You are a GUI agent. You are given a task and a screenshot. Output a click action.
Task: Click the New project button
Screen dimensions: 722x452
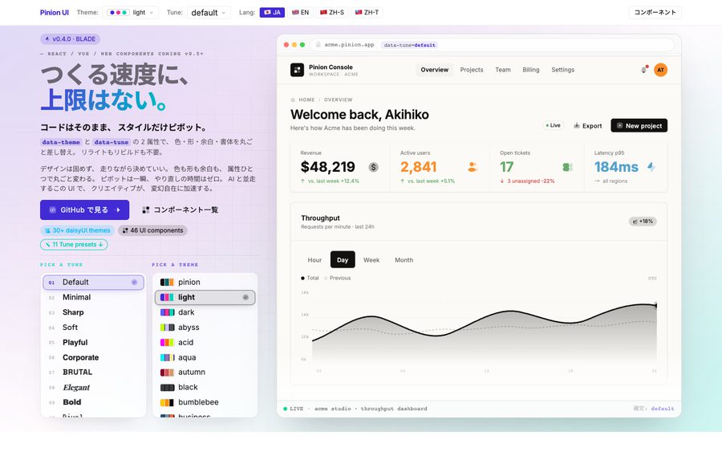(639, 125)
